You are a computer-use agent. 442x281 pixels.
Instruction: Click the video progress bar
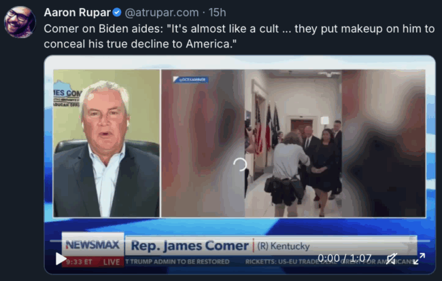click(240, 241)
